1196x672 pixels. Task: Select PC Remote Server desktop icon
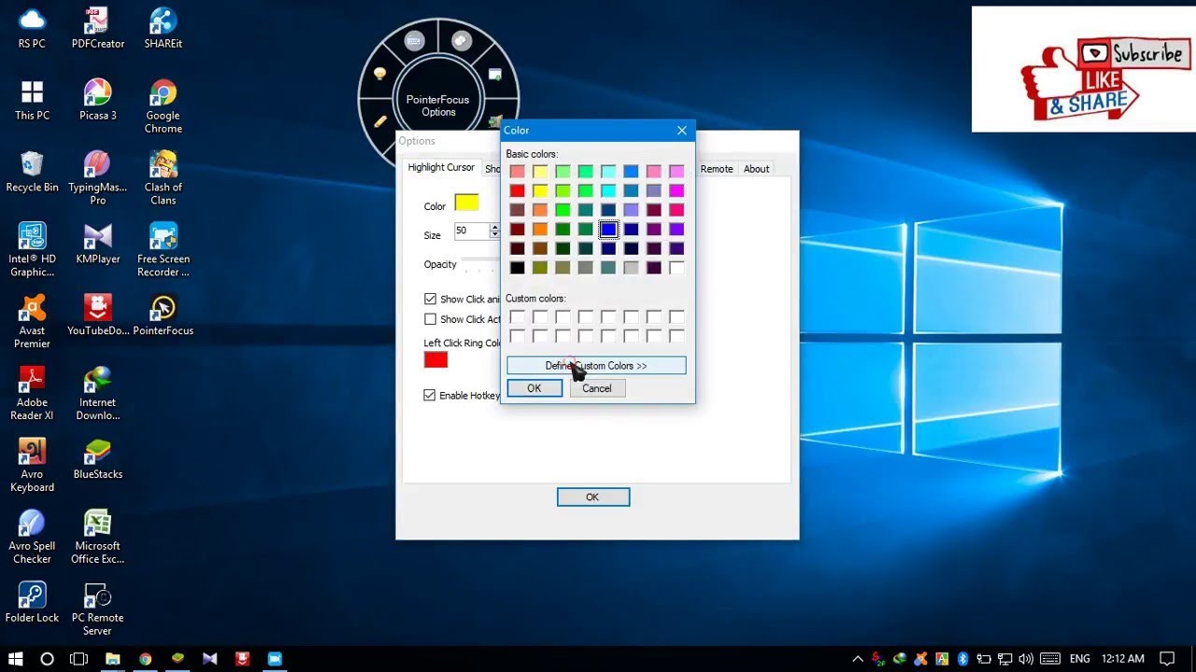tap(98, 609)
